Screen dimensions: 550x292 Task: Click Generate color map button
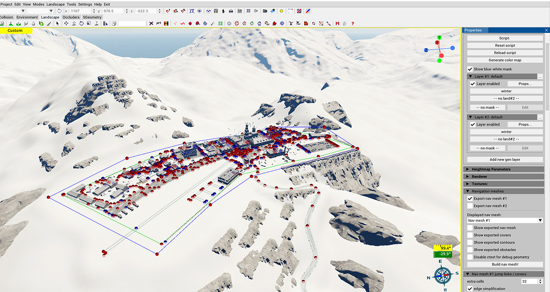505,60
